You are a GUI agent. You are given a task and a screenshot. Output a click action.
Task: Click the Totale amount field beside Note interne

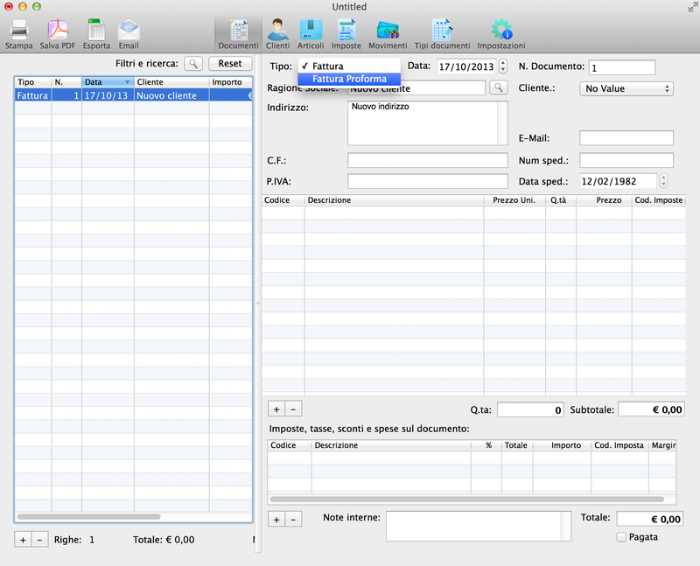point(649,519)
